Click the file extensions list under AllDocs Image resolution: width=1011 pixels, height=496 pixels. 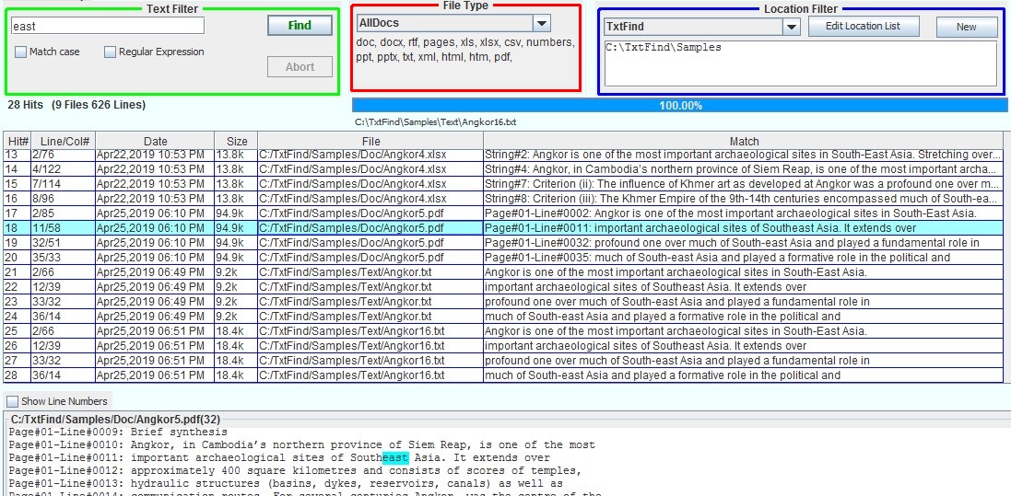pos(464,50)
